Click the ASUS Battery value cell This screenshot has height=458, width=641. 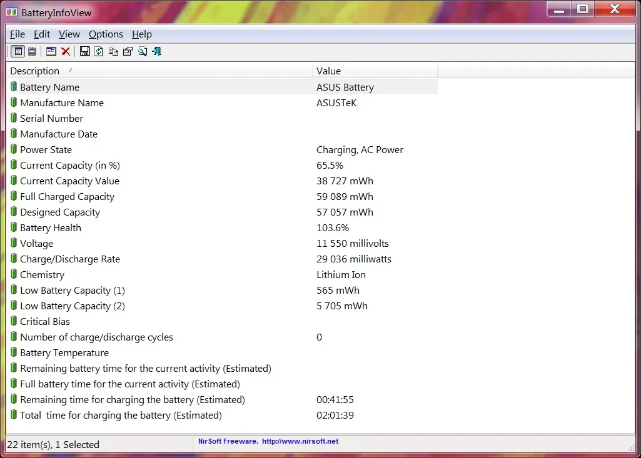point(345,87)
